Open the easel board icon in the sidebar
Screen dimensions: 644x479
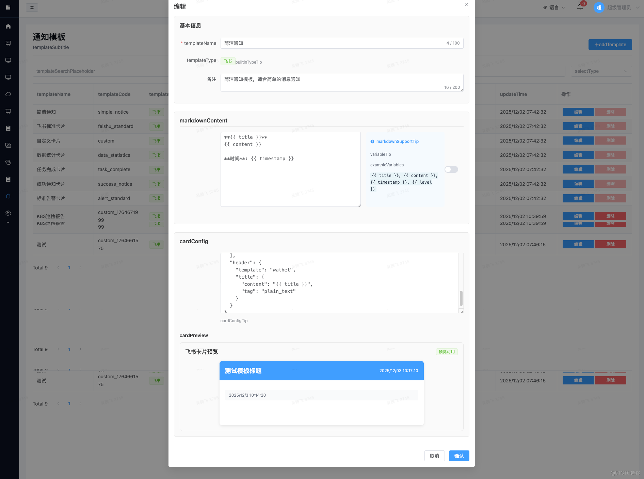coord(8,111)
